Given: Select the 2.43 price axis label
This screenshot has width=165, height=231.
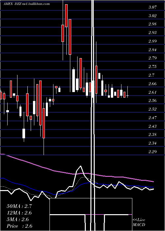Looking at the screenshot, I should [152, 126].
